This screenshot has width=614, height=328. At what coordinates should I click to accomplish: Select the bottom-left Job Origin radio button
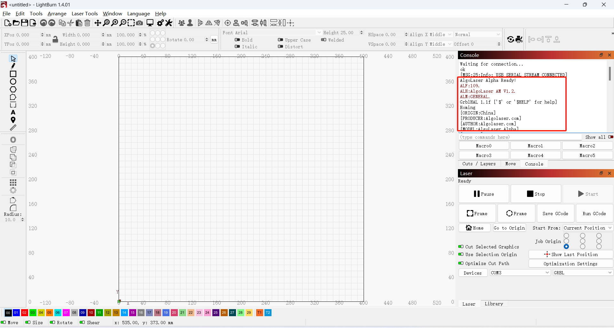pyautogui.click(x=566, y=246)
